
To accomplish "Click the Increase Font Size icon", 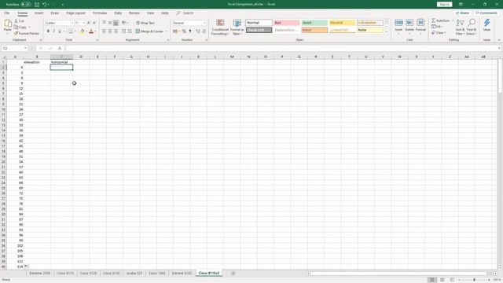I will [89, 23].
